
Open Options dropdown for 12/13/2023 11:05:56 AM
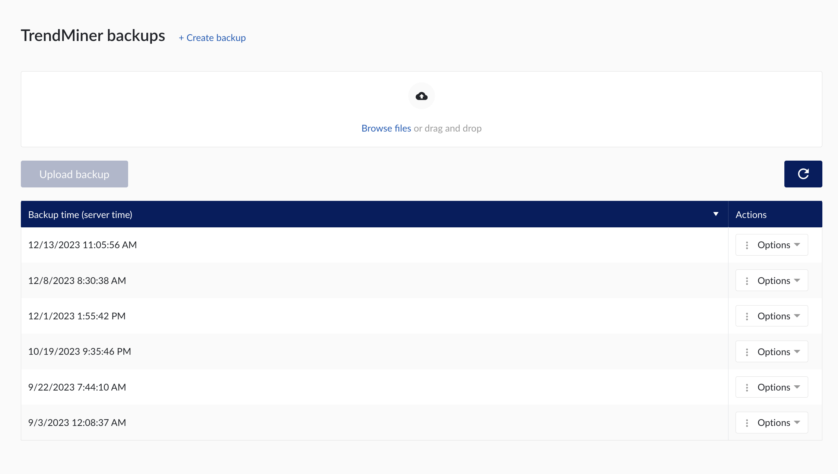tap(772, 245)
